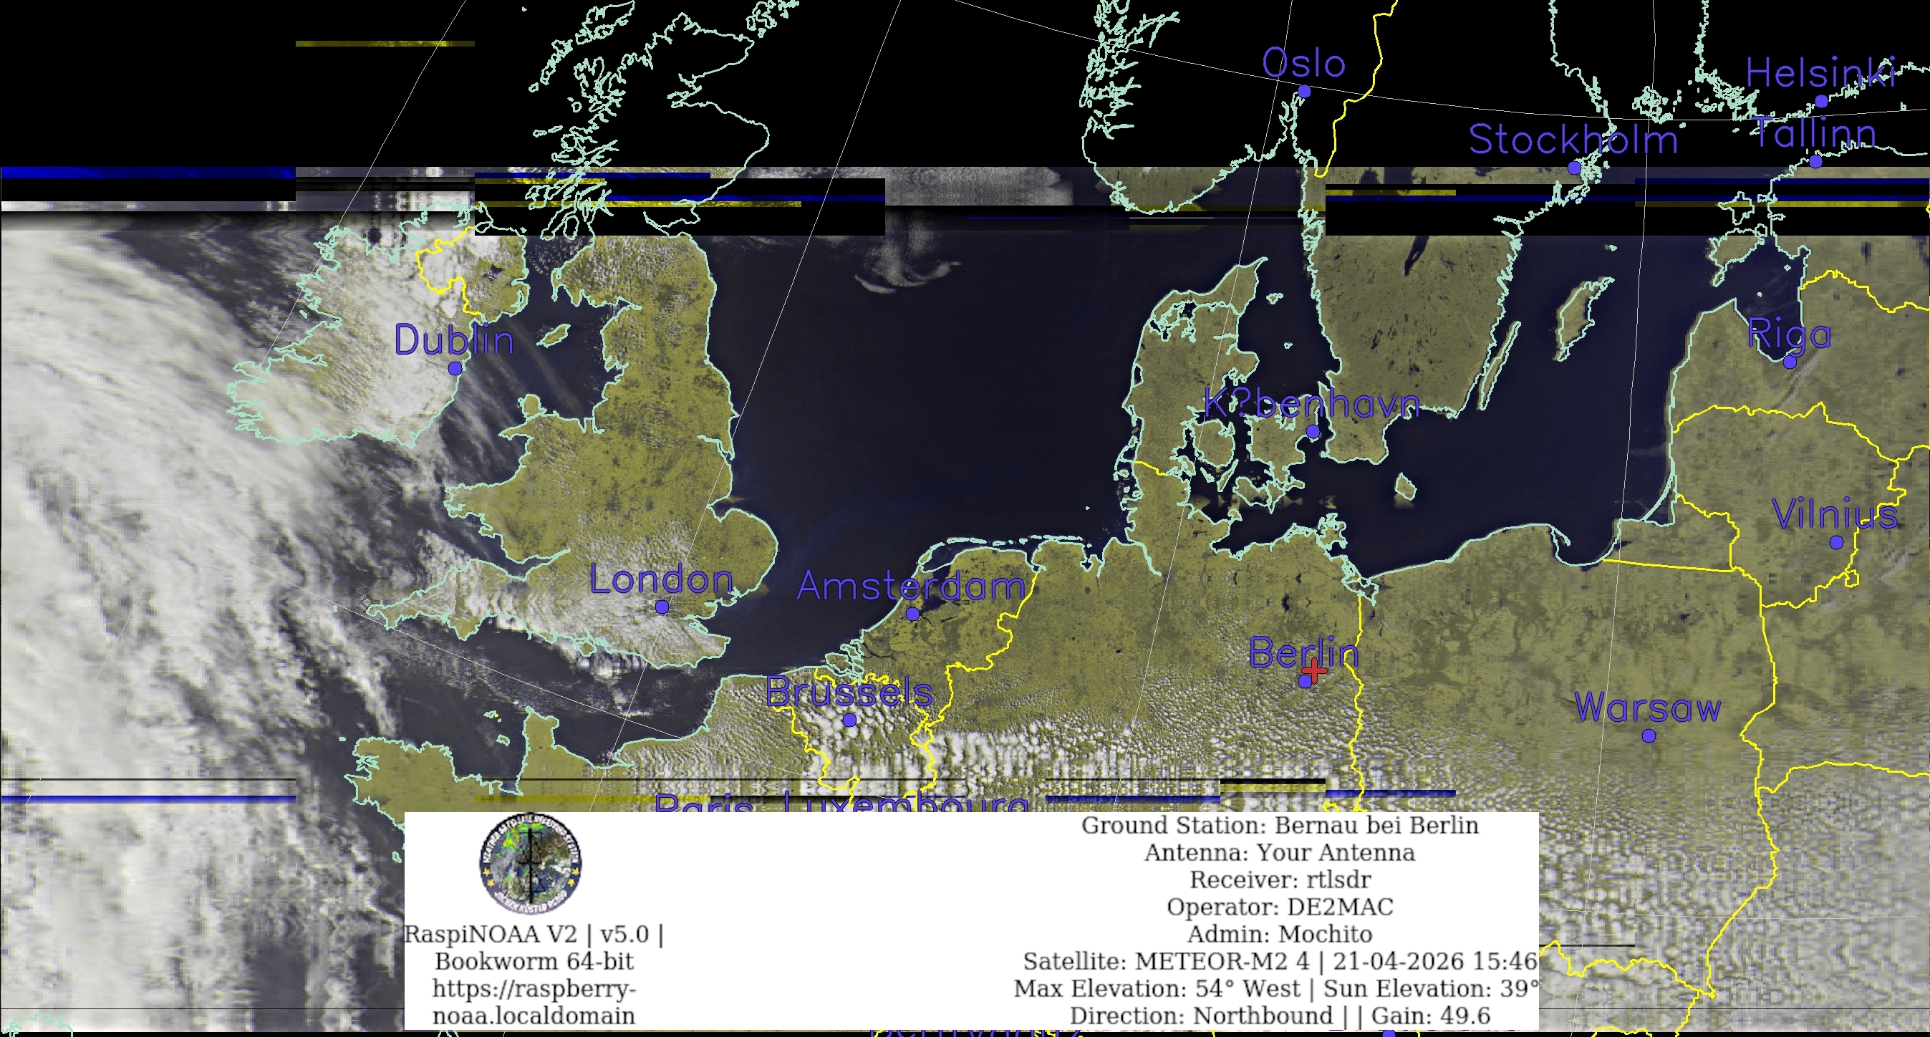The height and width of the screenshot is (1037, 1930).
Task: Click the Operator DE2MAC text line
Action: pos(1280,907)
